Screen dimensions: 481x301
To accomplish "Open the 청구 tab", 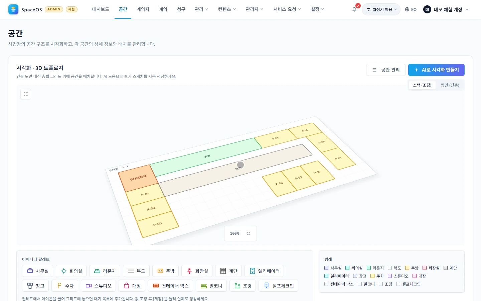I will point(181,9).
